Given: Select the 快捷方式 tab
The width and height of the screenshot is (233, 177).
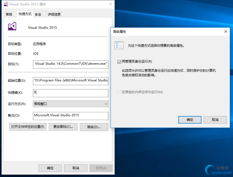Looking at the screenshot, I should [x=25, y=14].
